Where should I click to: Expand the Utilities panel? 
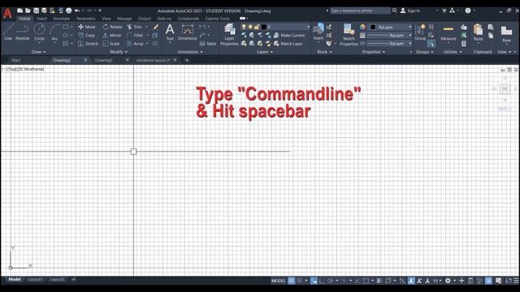[453, 52]
